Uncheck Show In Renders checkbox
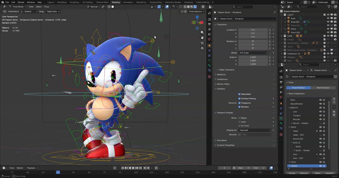Screen dimensions: 339x178 (240, 107)
